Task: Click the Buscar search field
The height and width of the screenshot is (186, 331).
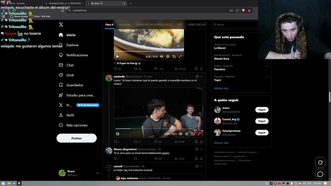Action: pos(235,25)
